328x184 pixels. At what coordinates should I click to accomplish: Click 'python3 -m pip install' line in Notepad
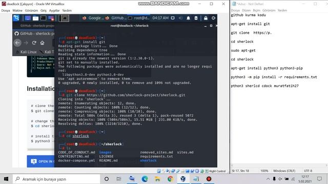coord(274,77)
